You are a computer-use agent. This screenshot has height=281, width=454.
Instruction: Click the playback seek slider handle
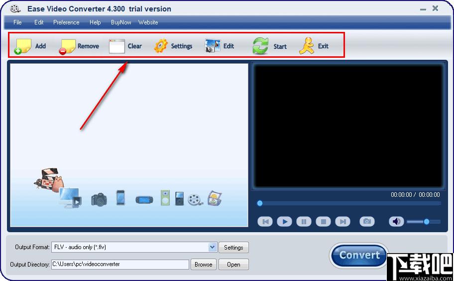[x=260, y=203]
